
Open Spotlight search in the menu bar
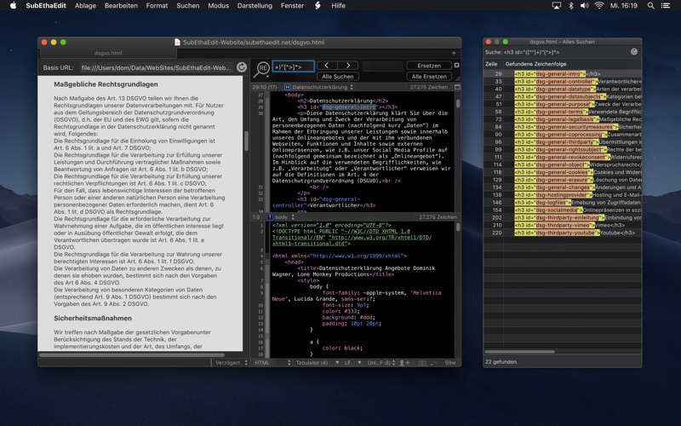pos(650,6)
